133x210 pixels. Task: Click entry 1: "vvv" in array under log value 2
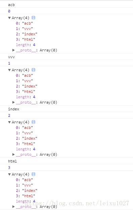(x=24, y=133)
